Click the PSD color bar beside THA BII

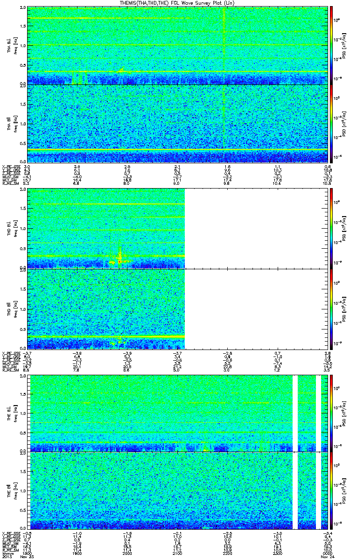(331, 123)
